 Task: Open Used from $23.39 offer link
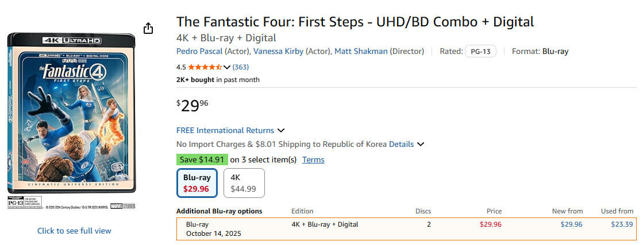pos(622,224)
